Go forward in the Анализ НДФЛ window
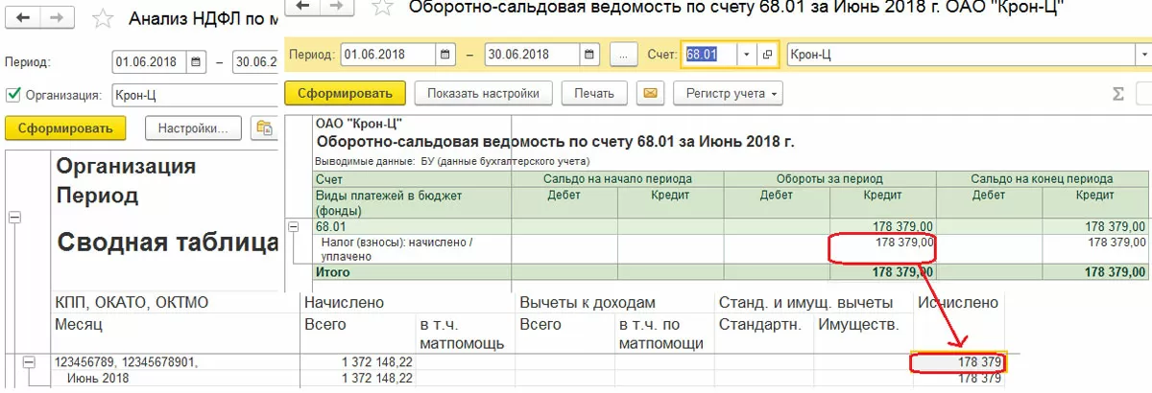This screenshot has height=393, width=1152. (56, 17)
